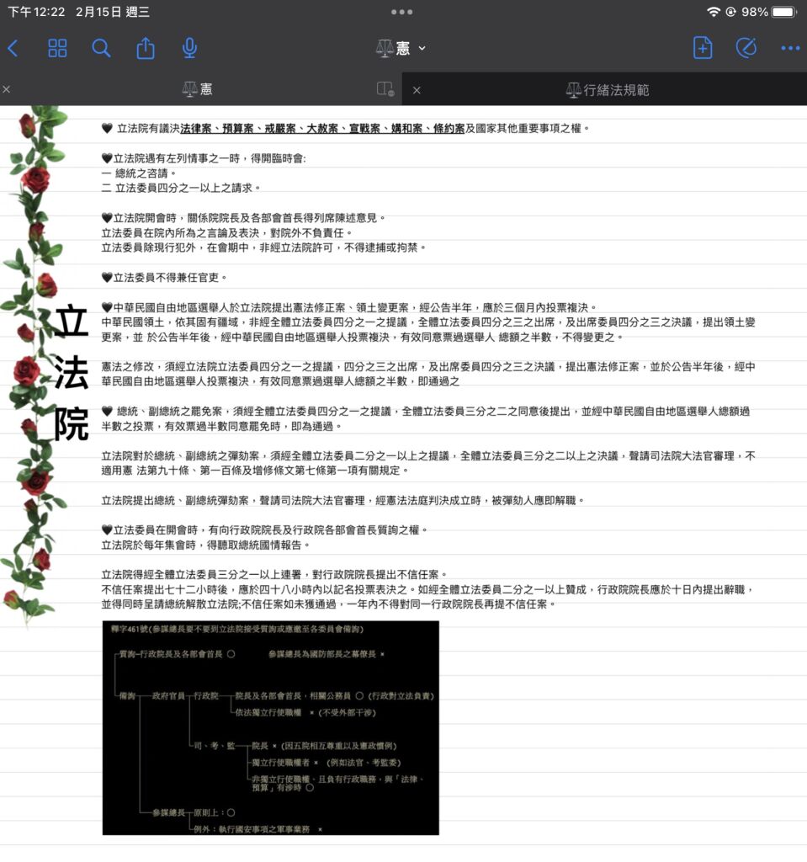The image size is (807, 862).
Task: Tap the share and export icon
Action: pos(146,48)
